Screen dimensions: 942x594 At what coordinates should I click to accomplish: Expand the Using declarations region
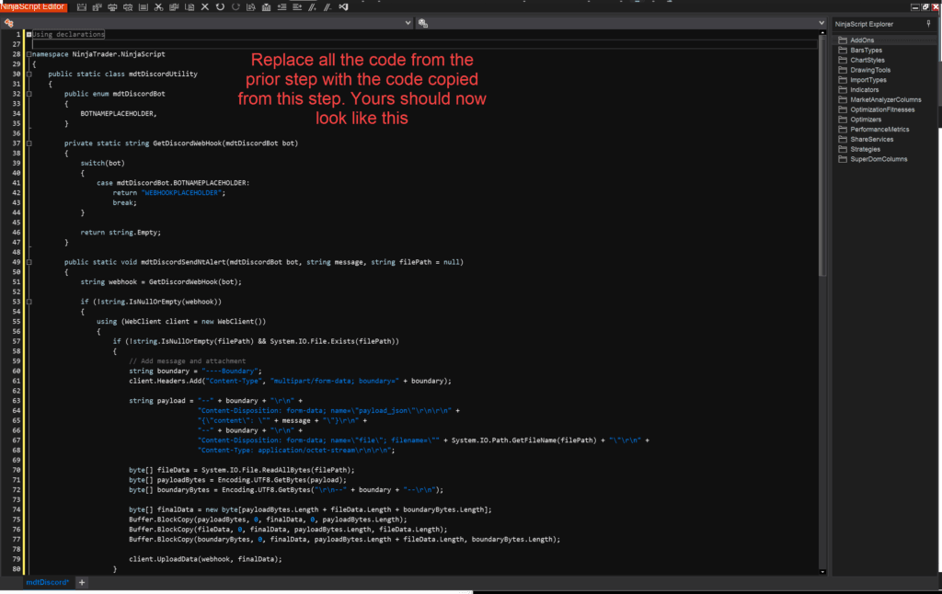pos(29,35)
